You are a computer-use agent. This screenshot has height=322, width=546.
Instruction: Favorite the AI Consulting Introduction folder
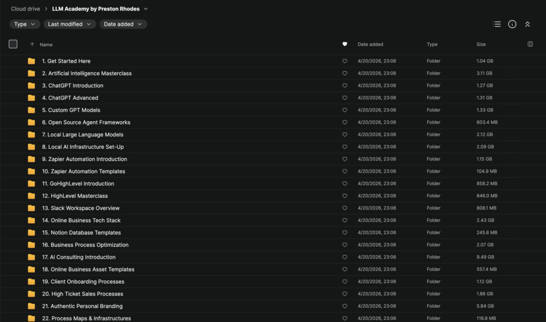[x=344, y=257]
